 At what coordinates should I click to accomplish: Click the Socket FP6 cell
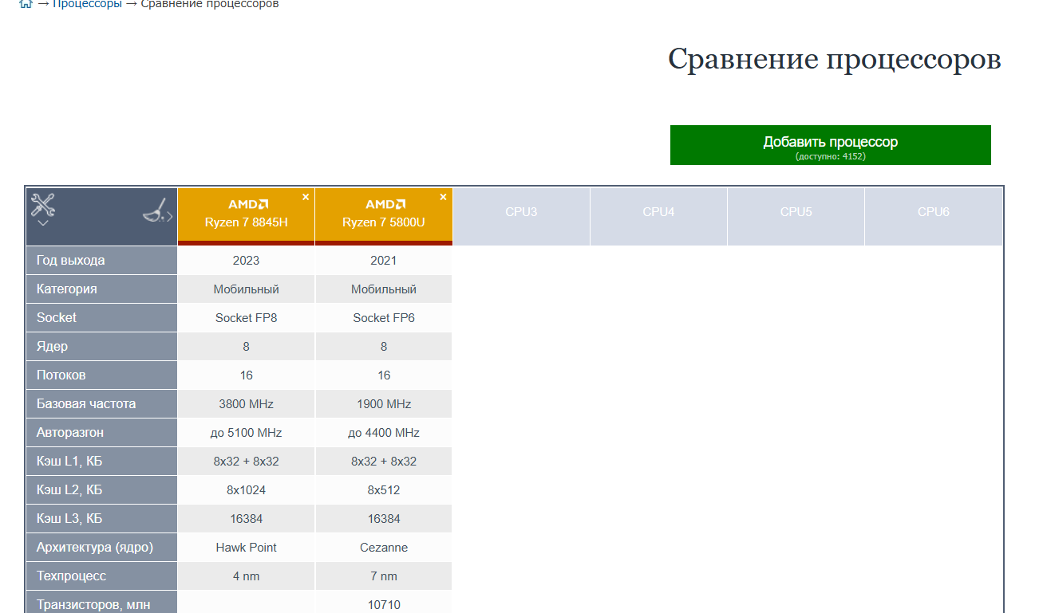point(384,318)
